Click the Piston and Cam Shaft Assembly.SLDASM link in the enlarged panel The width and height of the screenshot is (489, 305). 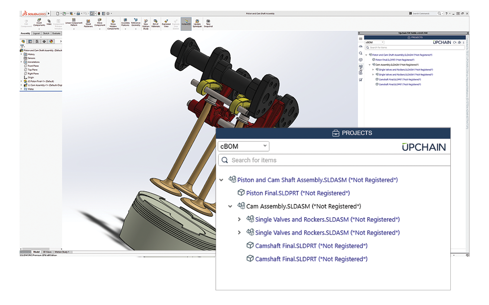tap(317, 180)
